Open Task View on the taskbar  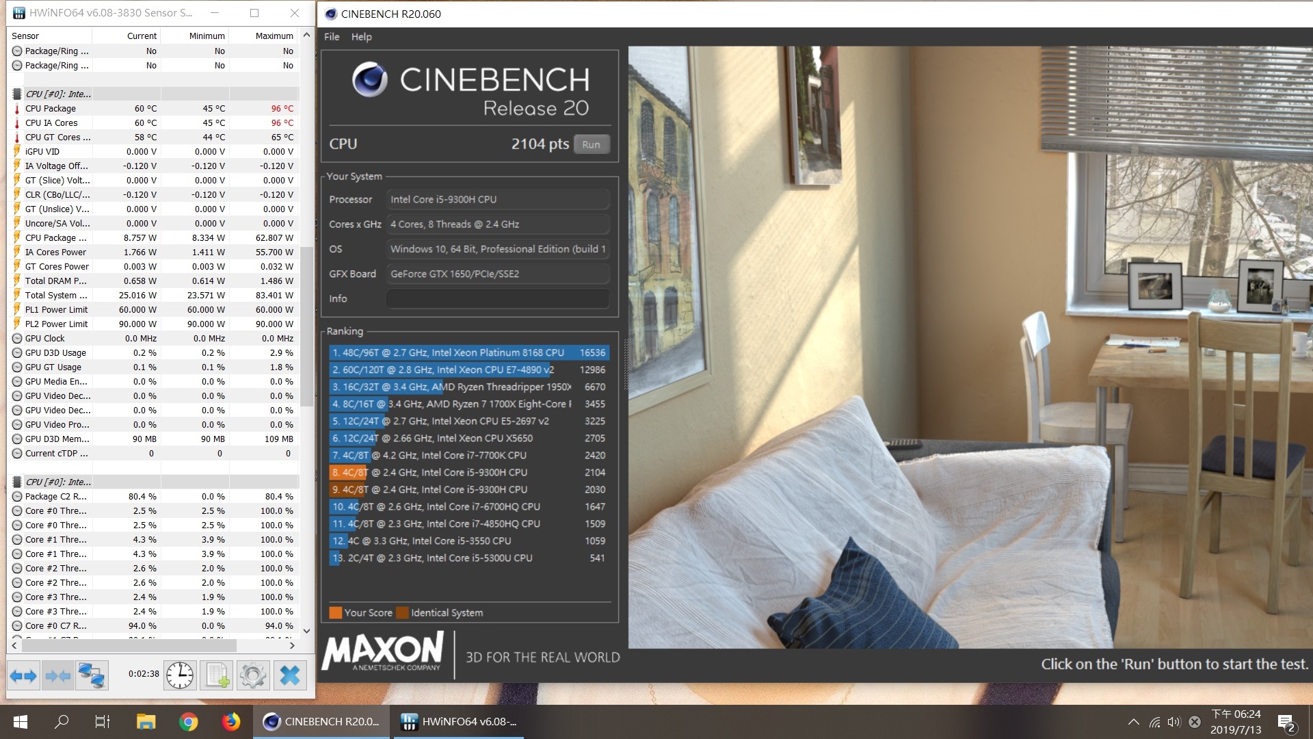103,722
